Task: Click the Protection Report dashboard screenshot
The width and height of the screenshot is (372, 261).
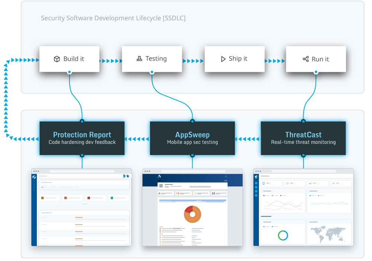Action: tap(81, 207)
